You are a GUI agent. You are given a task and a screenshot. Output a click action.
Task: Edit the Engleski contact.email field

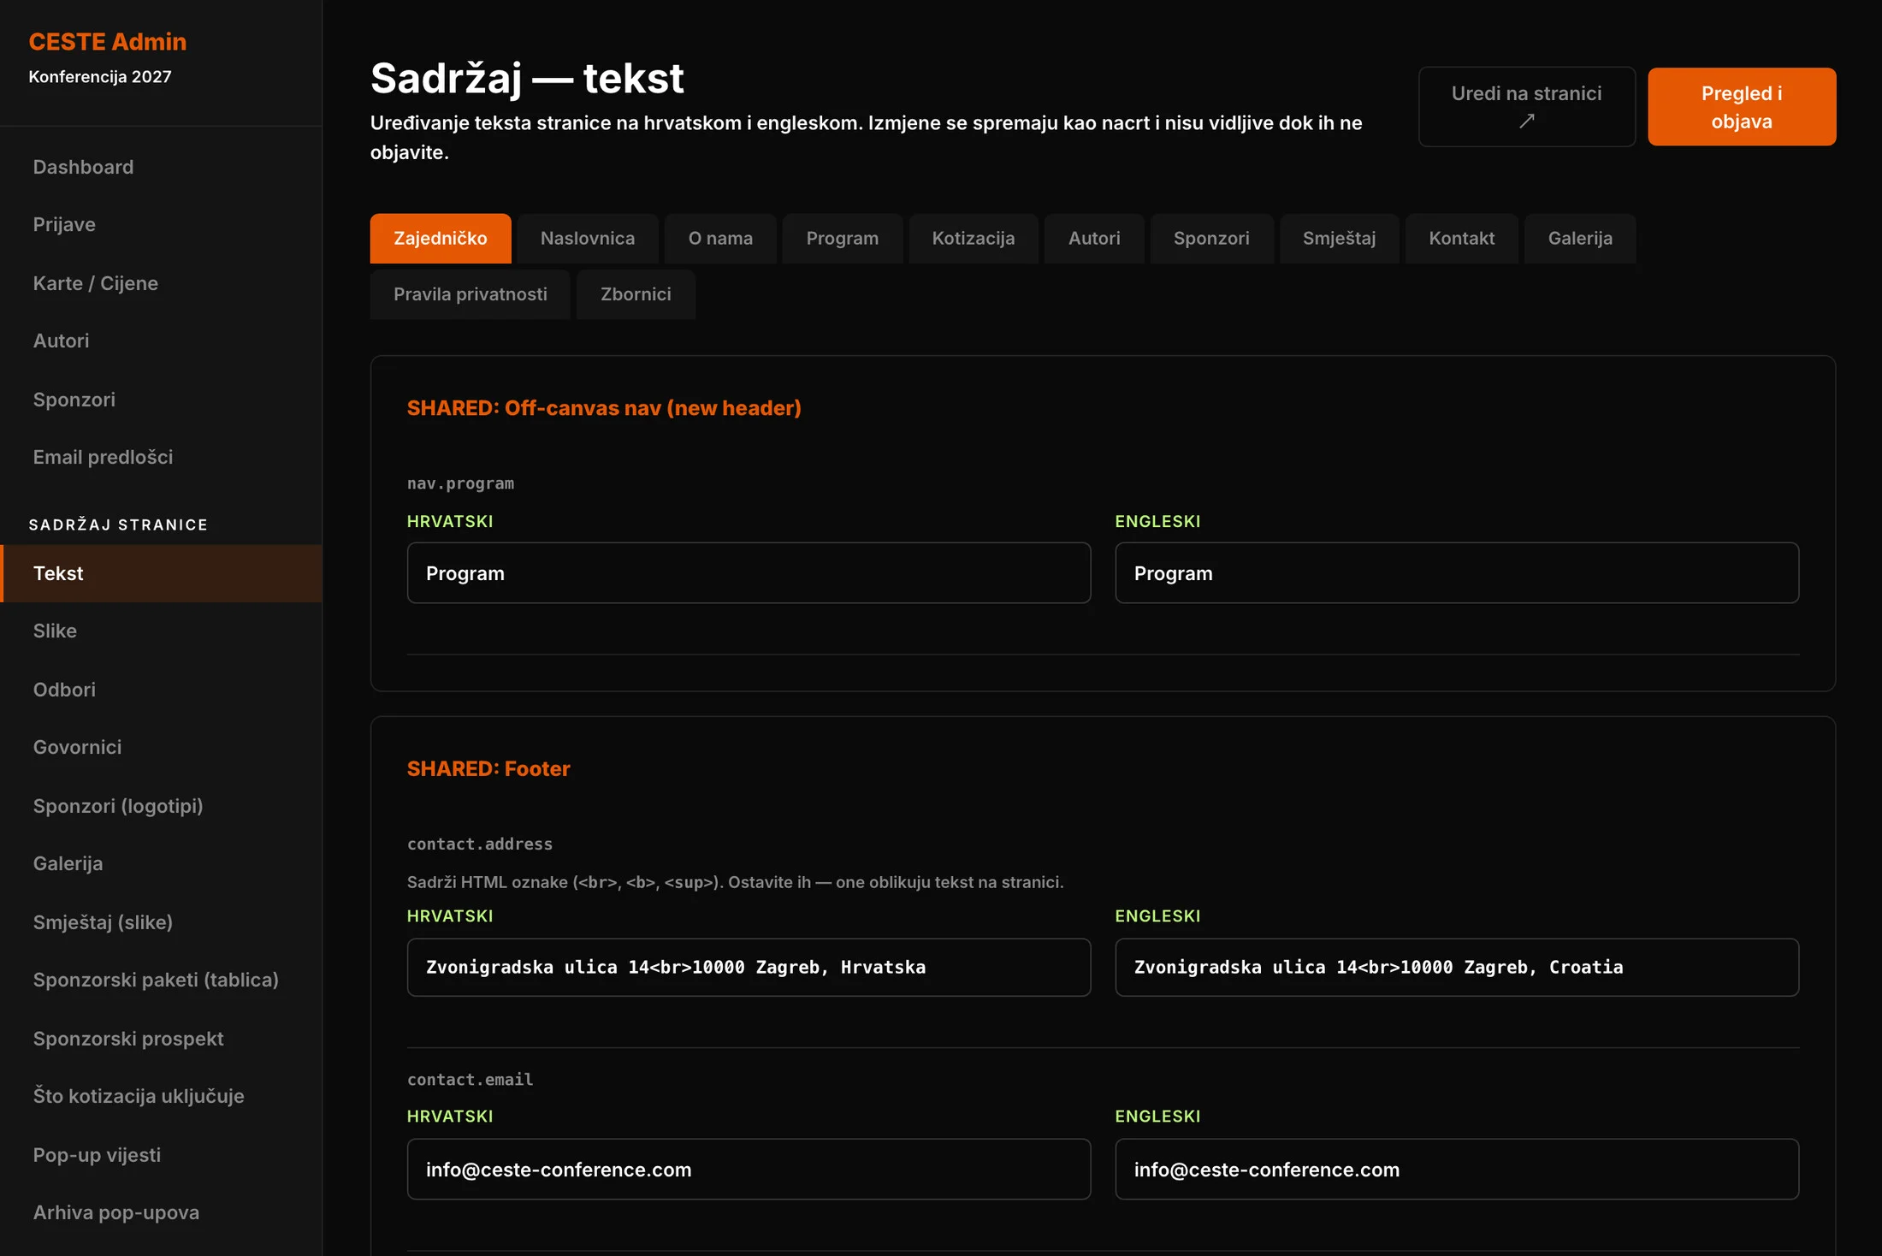(x=1457, y=1170)
